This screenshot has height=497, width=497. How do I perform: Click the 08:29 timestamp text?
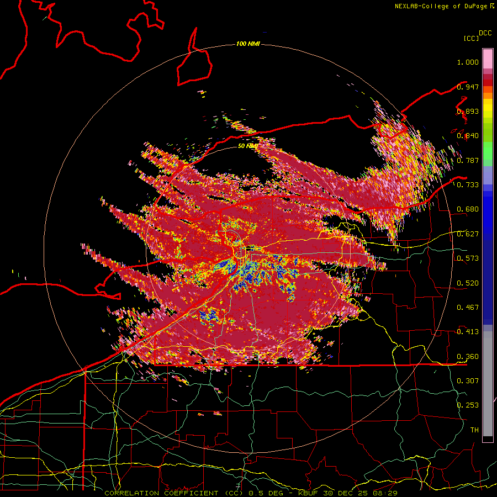(x=385, y=493)
